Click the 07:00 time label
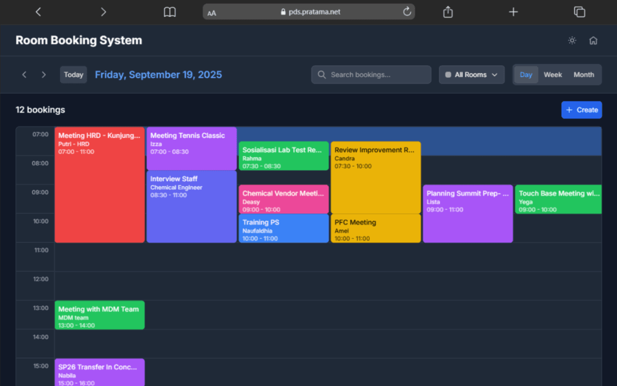 pos(41,134)
